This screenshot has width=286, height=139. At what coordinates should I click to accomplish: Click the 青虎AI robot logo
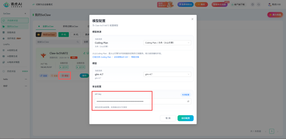(6, 5)
